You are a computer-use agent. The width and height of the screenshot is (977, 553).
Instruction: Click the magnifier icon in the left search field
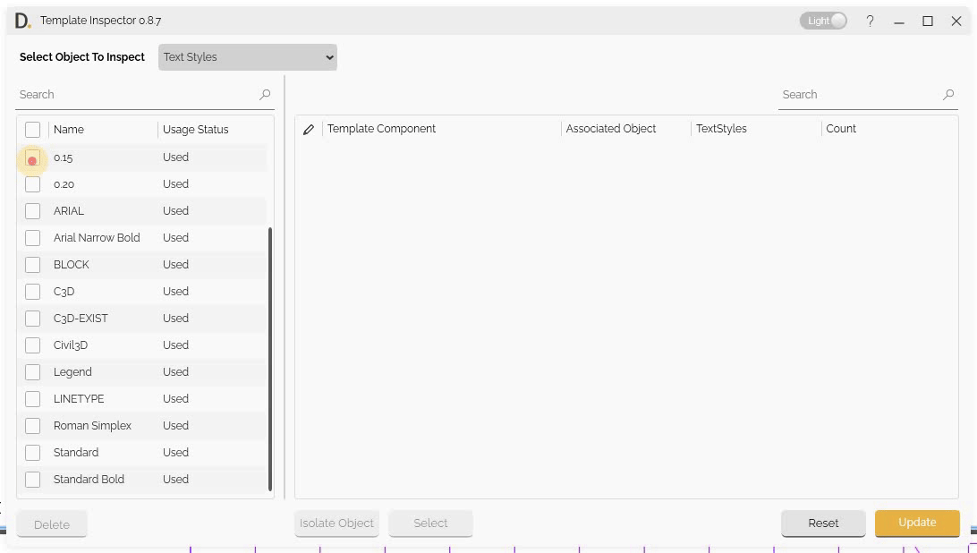[x=264, y=94]
